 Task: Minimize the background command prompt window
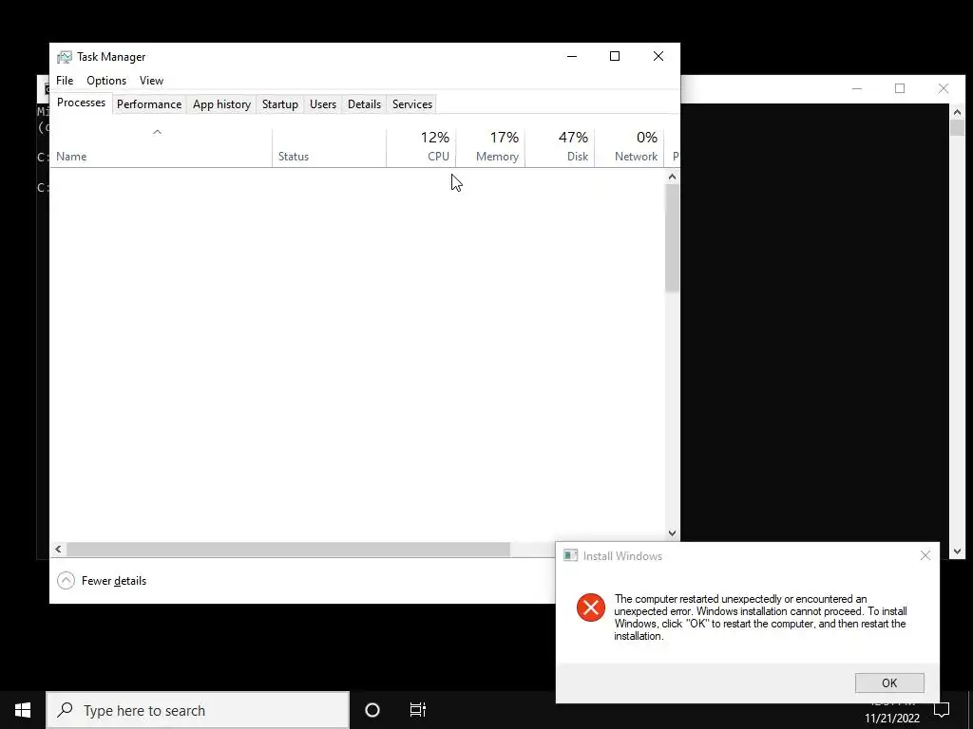click(857, 88)
